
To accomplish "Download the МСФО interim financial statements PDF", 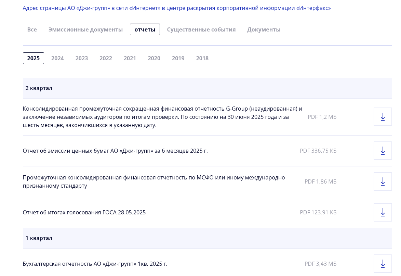I will 383,181.
